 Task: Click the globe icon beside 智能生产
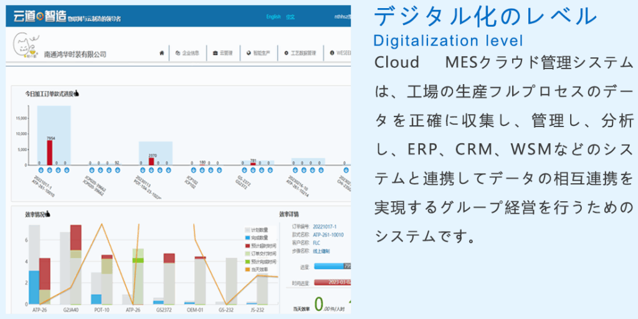[x=249, y=53]
